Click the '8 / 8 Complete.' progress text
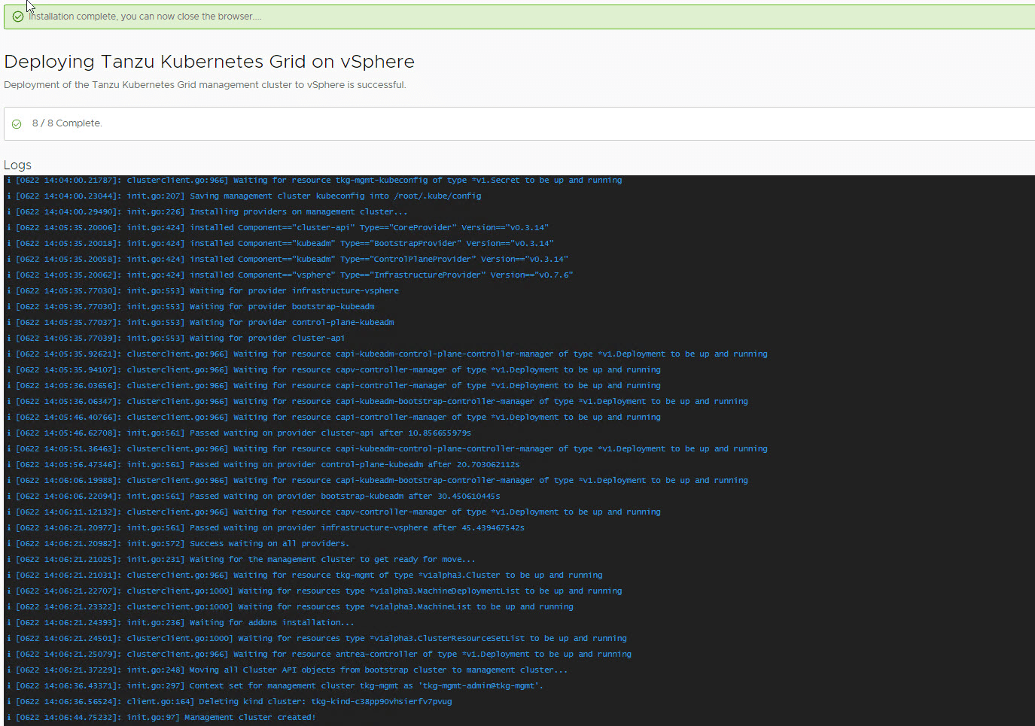Viewport: 1035px width, 726px height. coord(67,123)
